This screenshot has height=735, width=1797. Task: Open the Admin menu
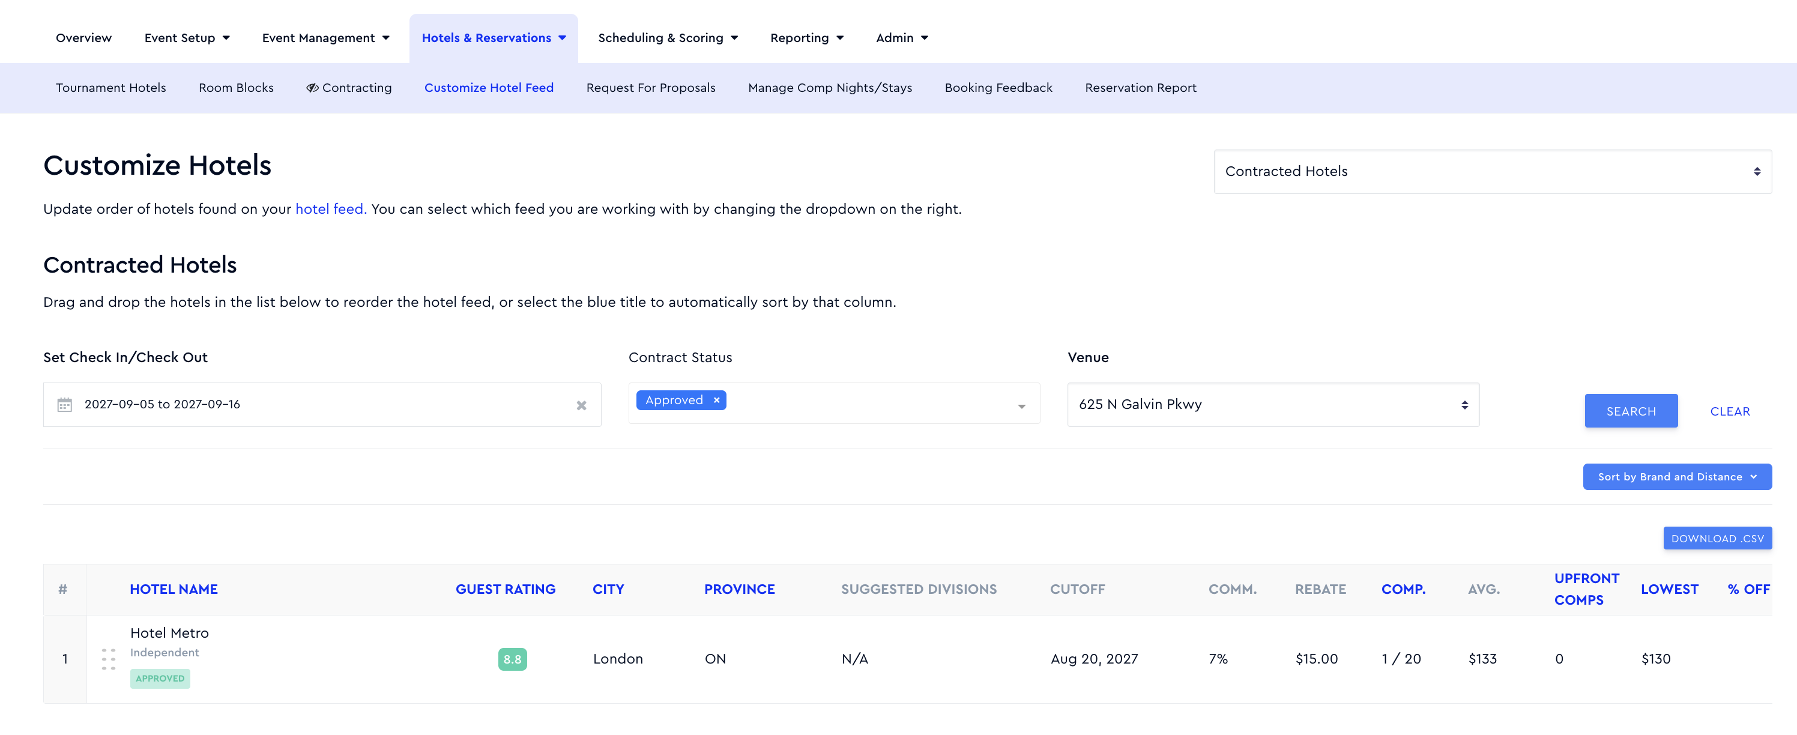pyautogui.click(x=902, y=38)
